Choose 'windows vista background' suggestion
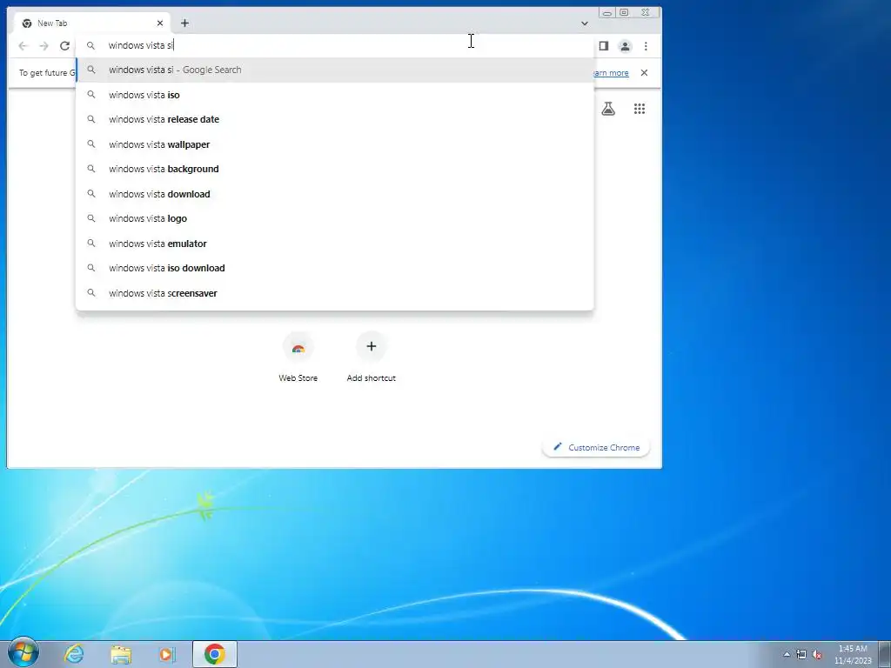Image resolution: width=891 pixels, height=668 pixels. pos(335,169)
